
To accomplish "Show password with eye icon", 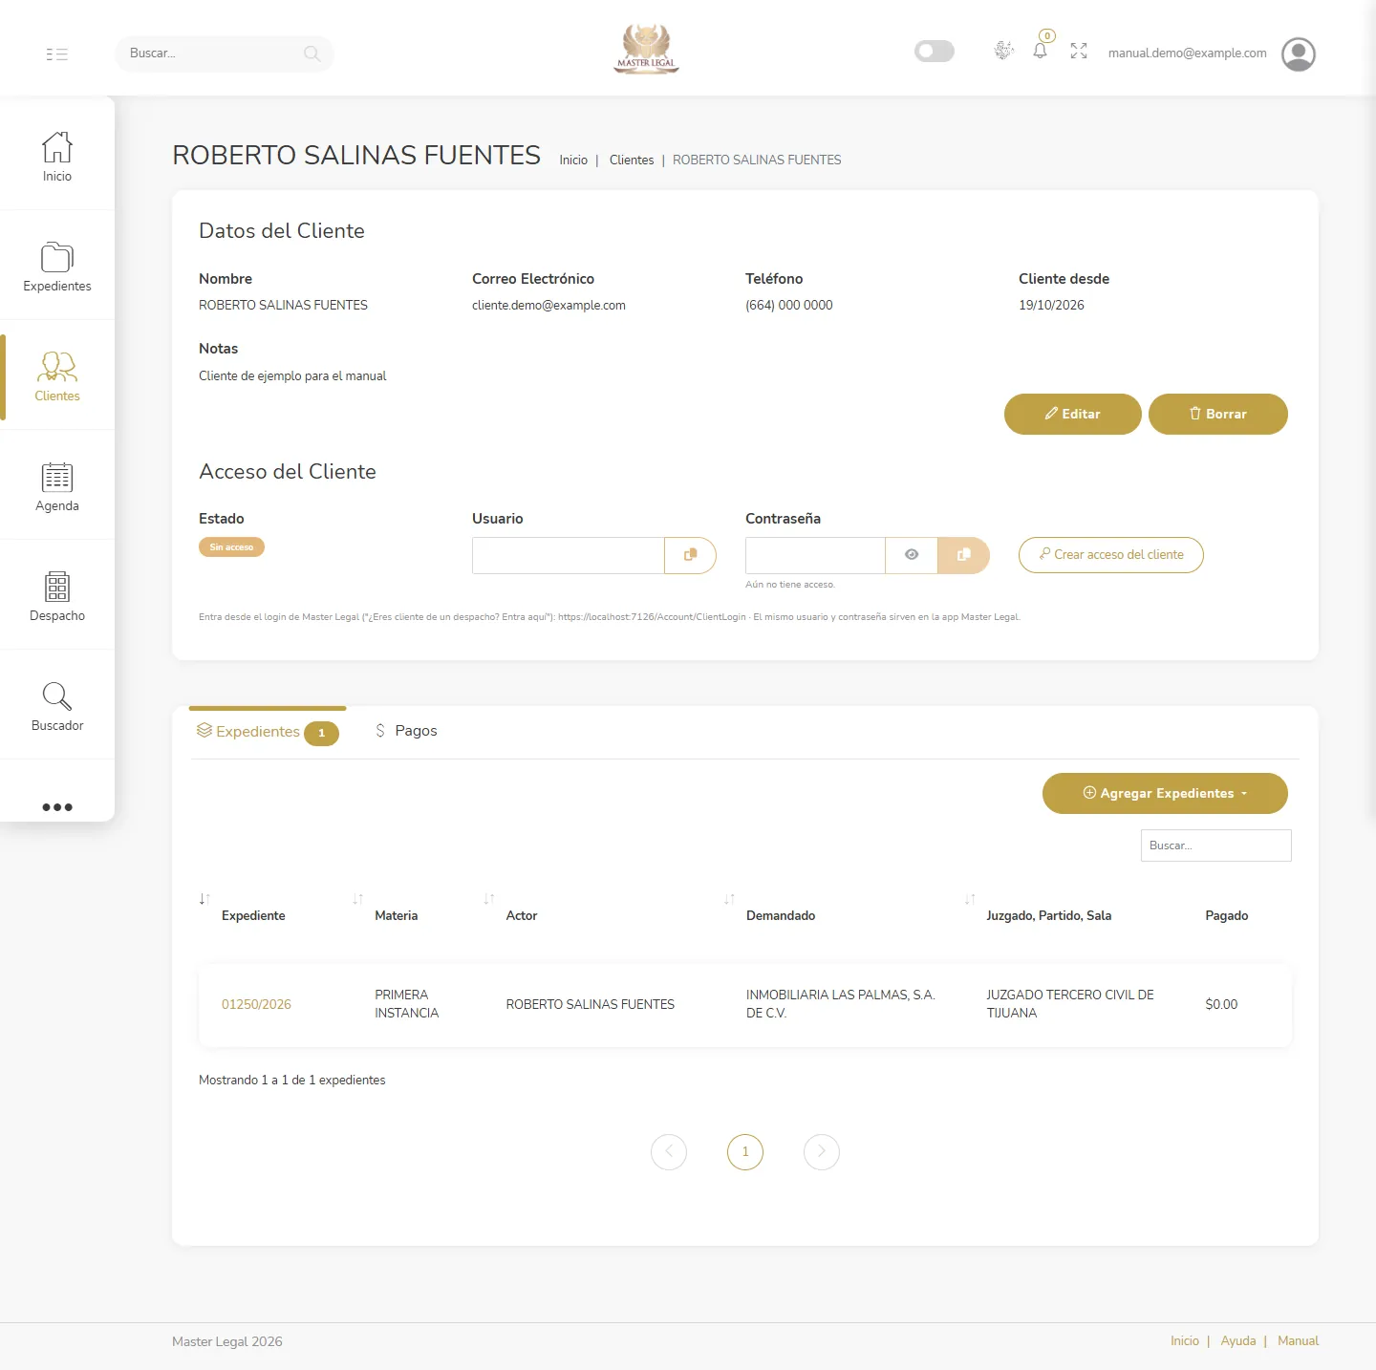I will pyautogui.click(x=912, y=555).
